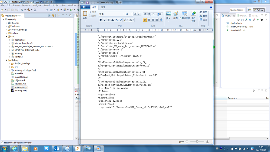Switch to 查看 tab in WordPad
This screenshot has width=270, height=152.
103,7
